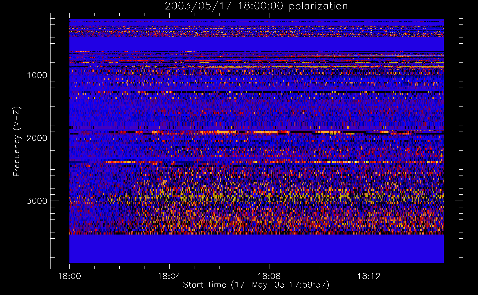The width and height of the screenshot is (478, 295).
Task: Select the "Start Time (17-May-03 17:59:37)" label
Action: coord(256,285)
